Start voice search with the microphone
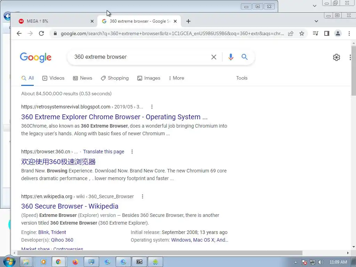Screen dimensions: 356x267 pos(231,57)
